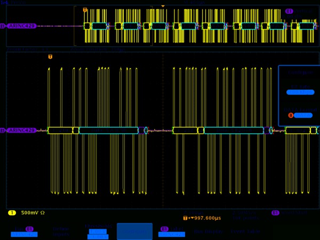320x240 pixels.
Task: Click the purple B1 badge at top right
Action: pyautogui.click(x=289, y=11)
